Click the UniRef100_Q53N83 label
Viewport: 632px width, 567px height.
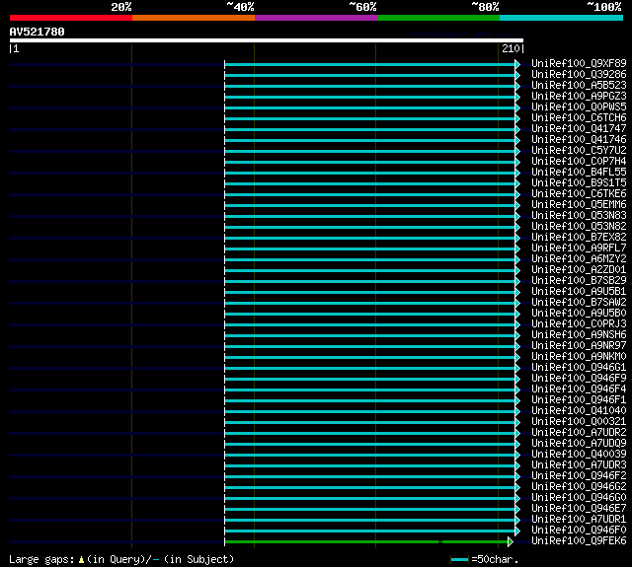579,216
